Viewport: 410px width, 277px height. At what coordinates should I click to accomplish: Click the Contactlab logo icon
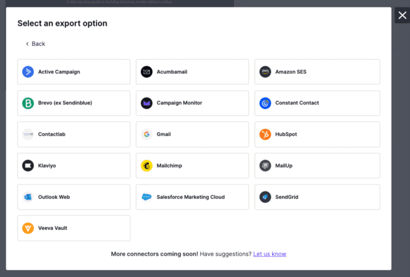click(28, 135)
